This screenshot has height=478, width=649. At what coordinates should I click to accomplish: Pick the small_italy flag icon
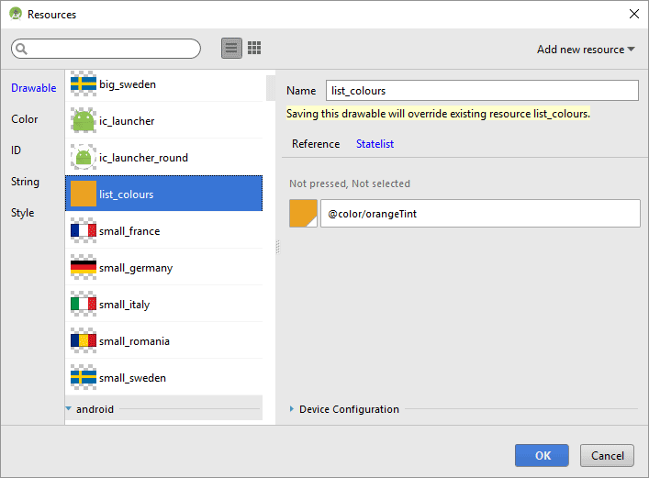tap(84, 305)
